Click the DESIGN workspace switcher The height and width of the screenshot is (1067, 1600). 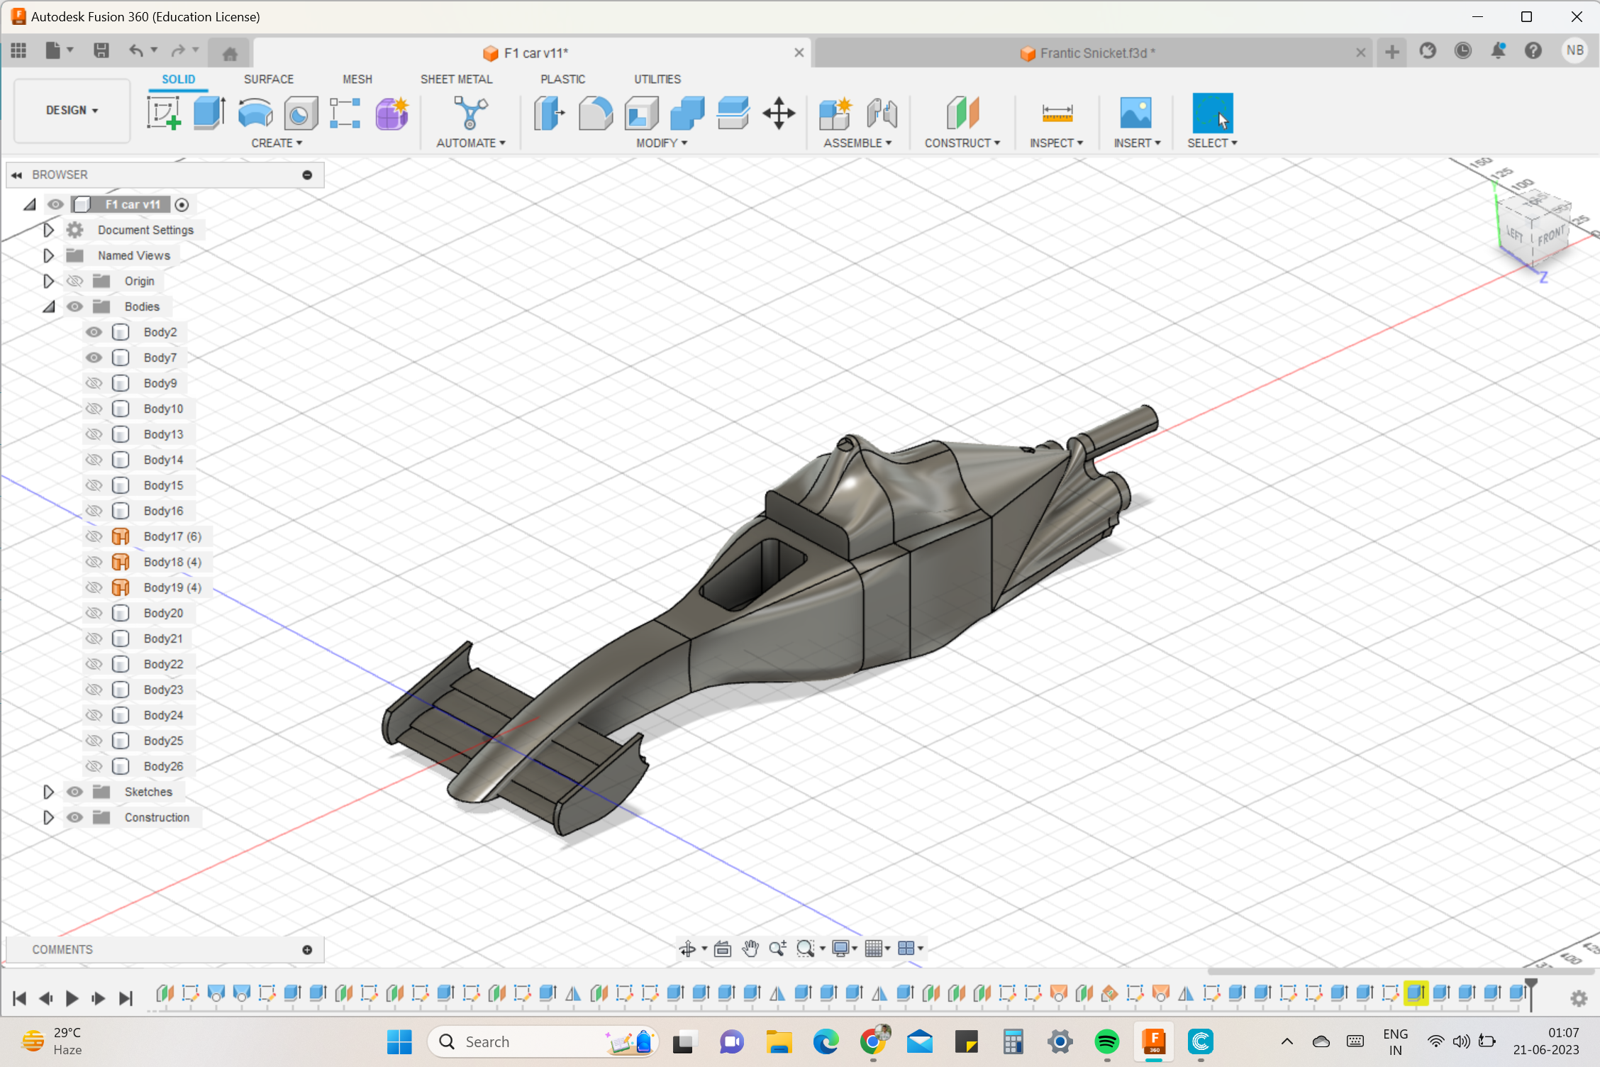pos(71,111)
